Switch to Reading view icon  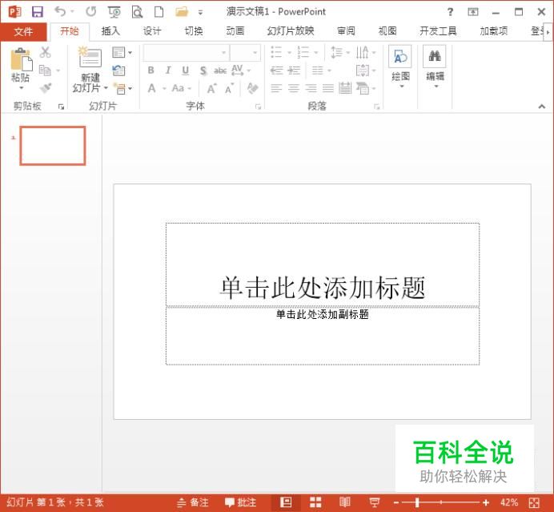click(344, 502)
